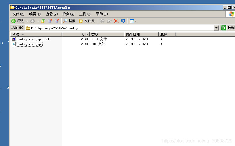Click the greyed Forward arrow icon
The height and width of the screenshot is (146, 235).
click(33, 21)
